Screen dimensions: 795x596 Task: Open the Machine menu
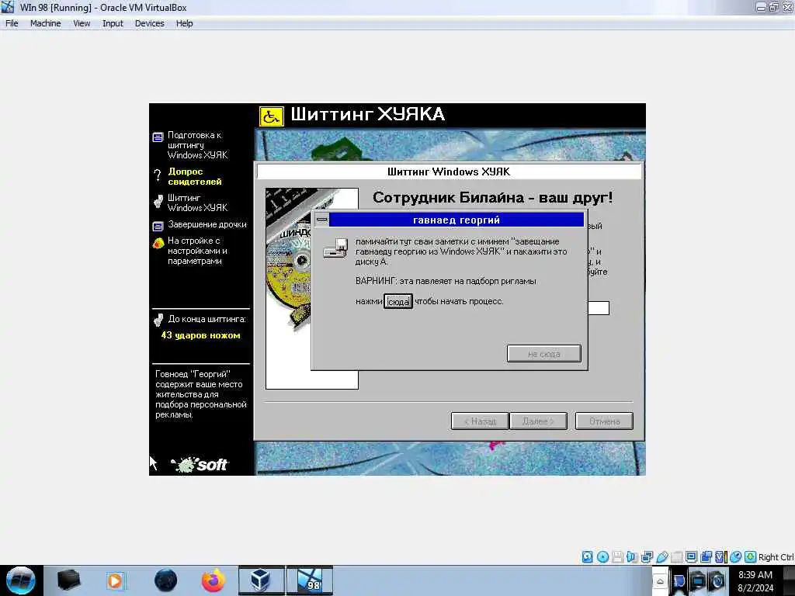click(45, 23)
